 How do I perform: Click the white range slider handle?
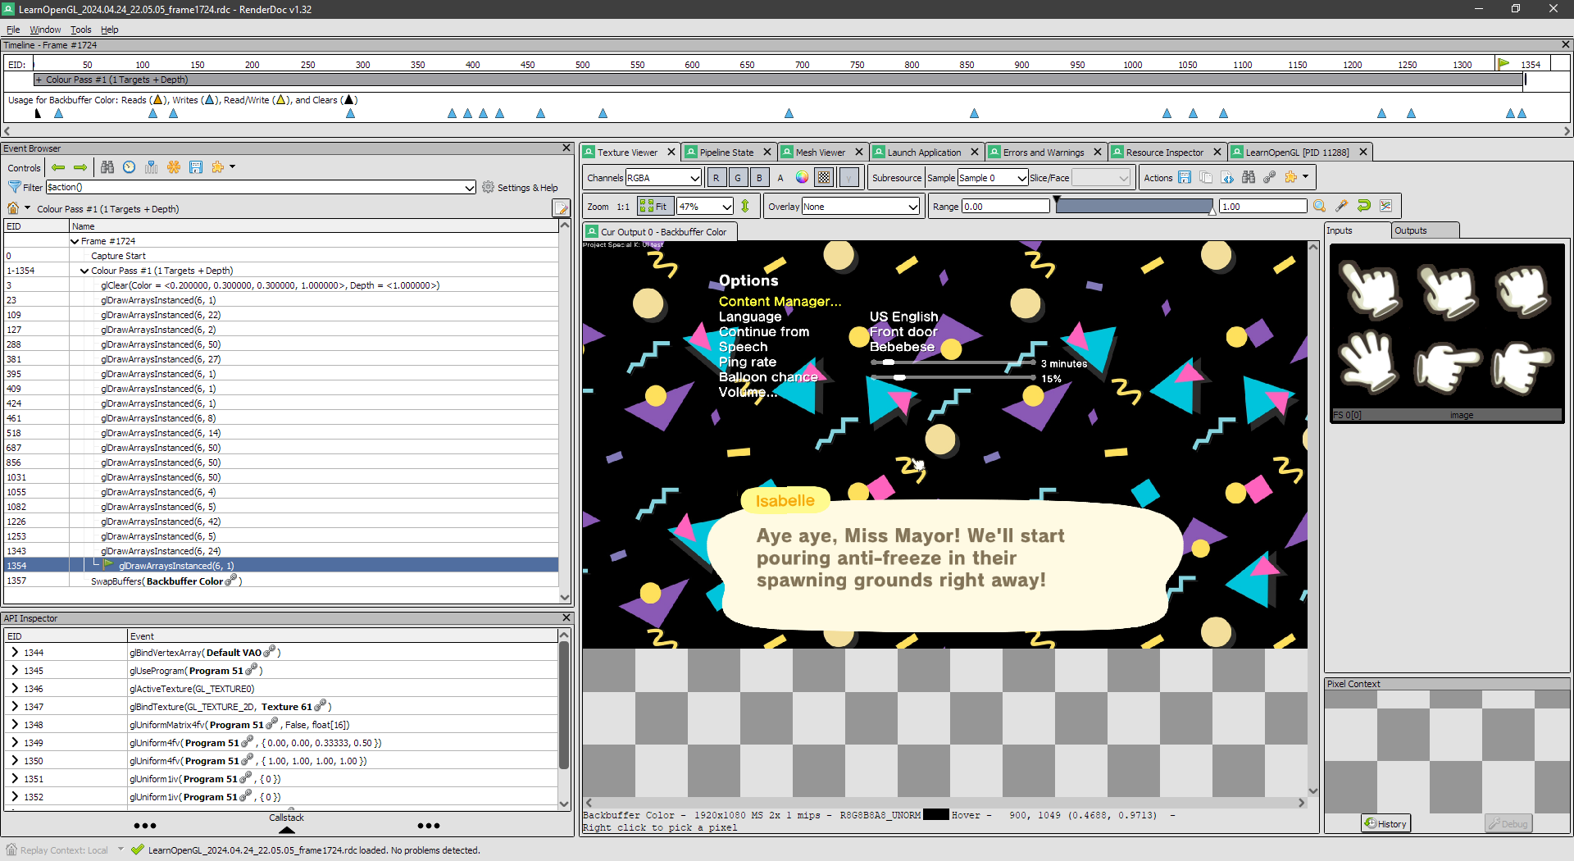[1212, 212]
